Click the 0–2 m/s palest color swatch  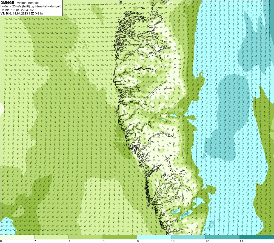point(17,237)
